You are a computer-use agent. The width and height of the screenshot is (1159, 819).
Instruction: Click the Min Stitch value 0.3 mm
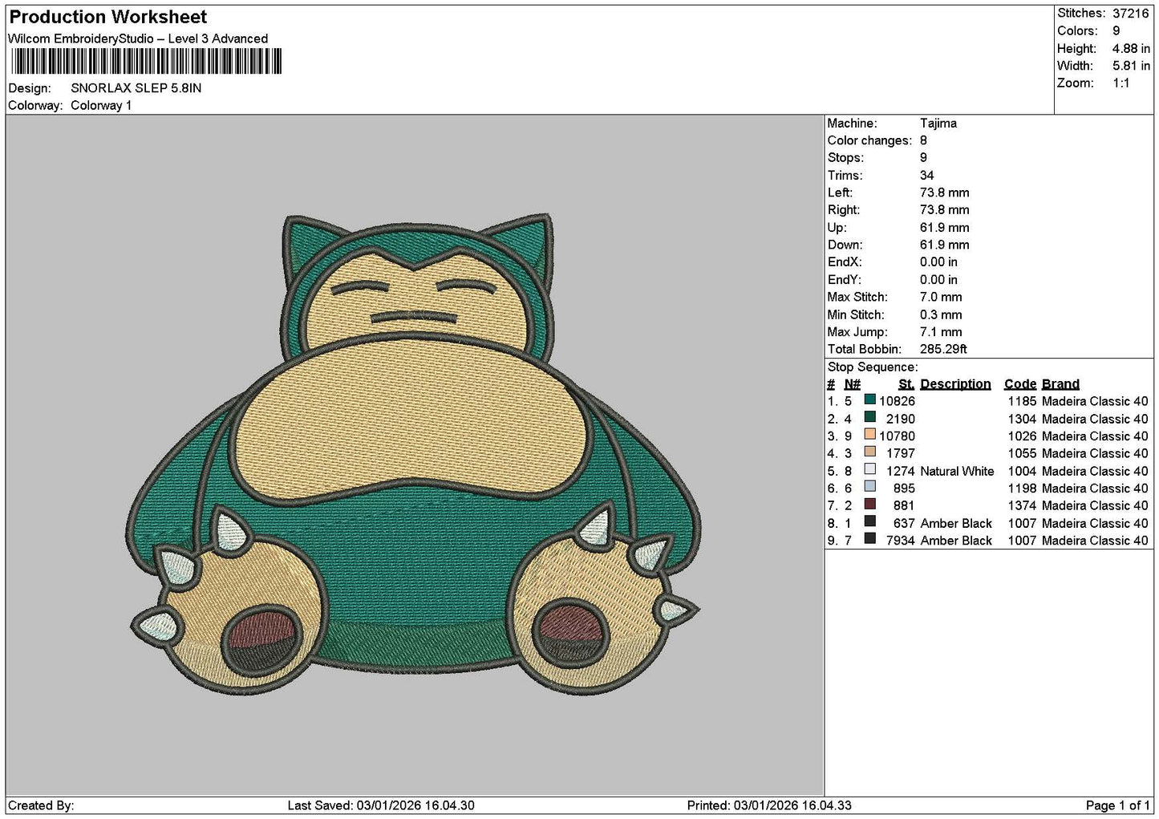pyautogui.click(x=942, y=314)
